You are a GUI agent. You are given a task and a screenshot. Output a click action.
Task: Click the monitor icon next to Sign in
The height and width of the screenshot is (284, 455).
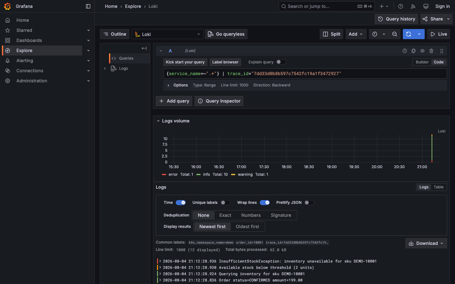tap(426, 6)
